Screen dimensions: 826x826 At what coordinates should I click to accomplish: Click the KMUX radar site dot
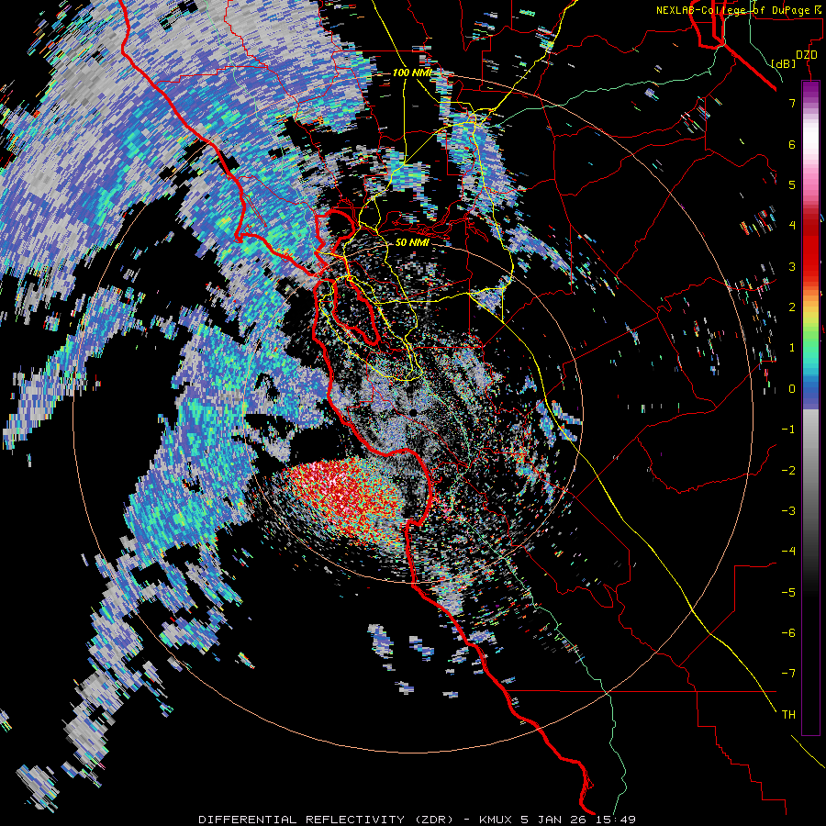pyautogui.click(x=414, y=412)
